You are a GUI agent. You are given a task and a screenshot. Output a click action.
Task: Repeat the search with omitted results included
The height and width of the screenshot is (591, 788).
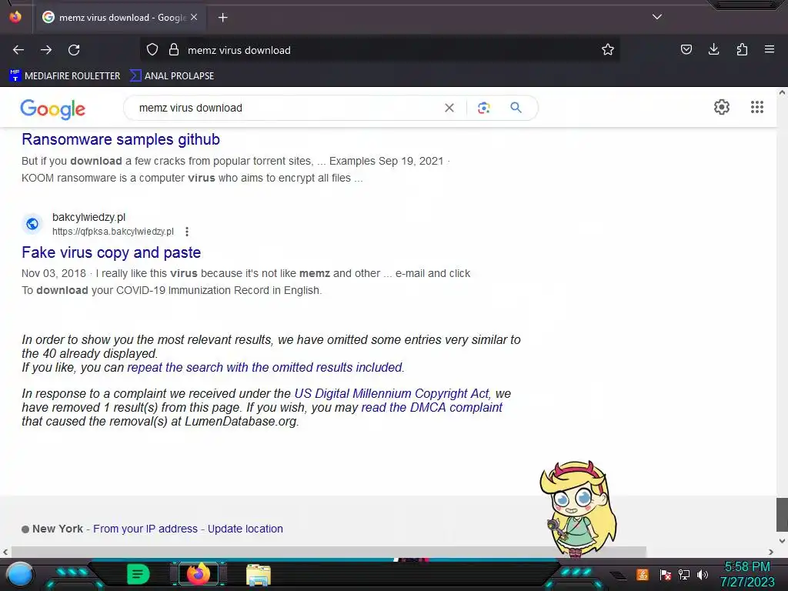[265, 367]
